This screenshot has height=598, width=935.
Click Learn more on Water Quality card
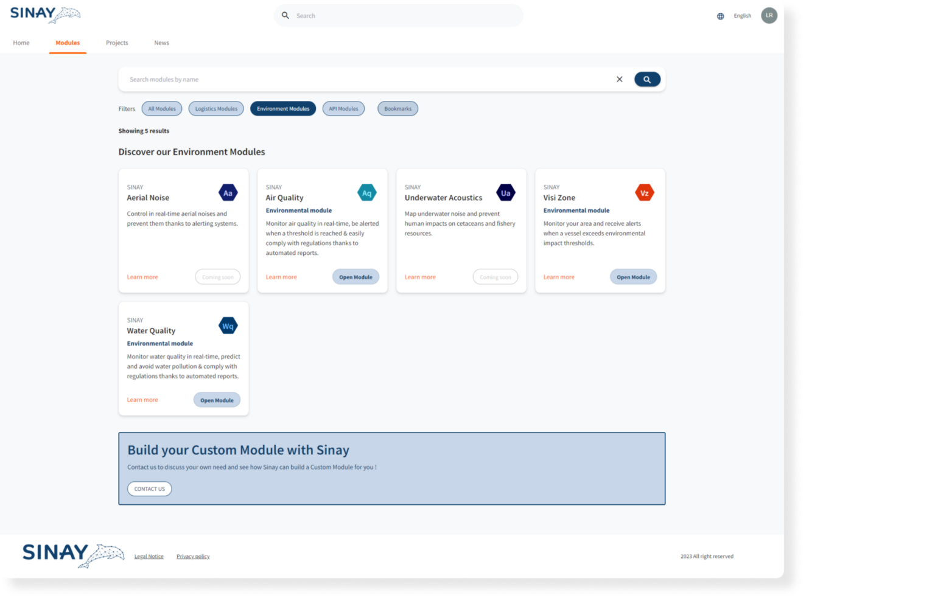point(142,400)
